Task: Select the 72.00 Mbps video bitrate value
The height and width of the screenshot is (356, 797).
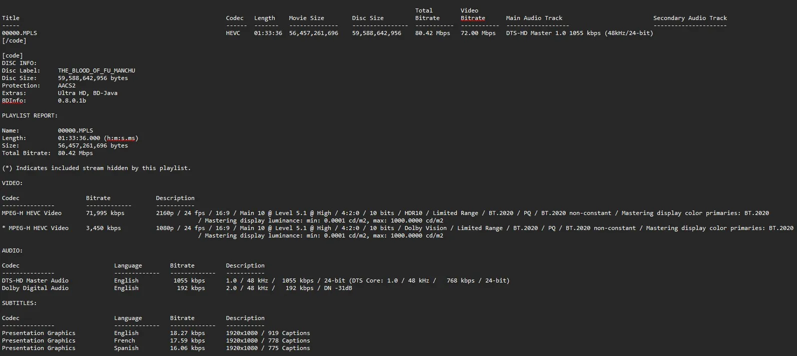Action: (478, 33)
